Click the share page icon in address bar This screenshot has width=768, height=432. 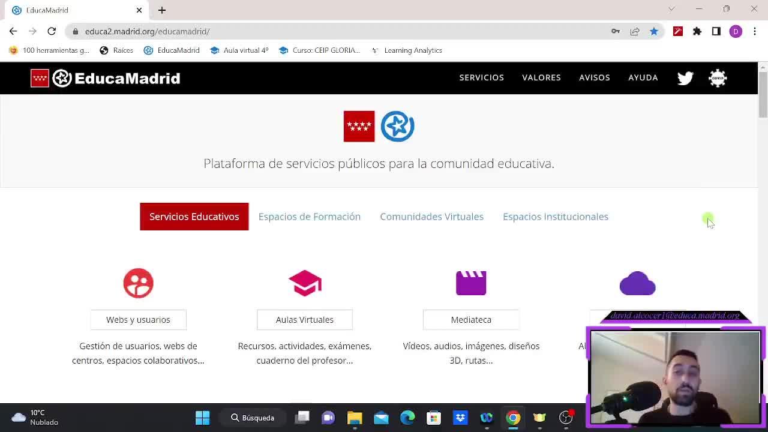click(635, 31)
